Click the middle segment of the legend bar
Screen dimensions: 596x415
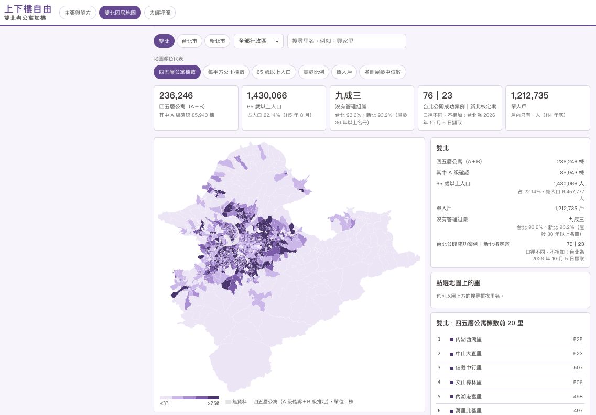(x=189, y=398)
